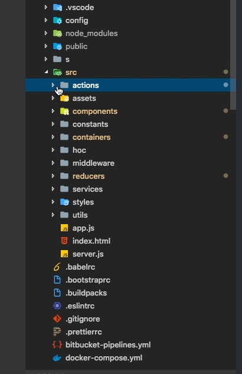Viewport: 242px width, 374px height.
Task: Click the config folder gear icon
Action: point(57,21)
